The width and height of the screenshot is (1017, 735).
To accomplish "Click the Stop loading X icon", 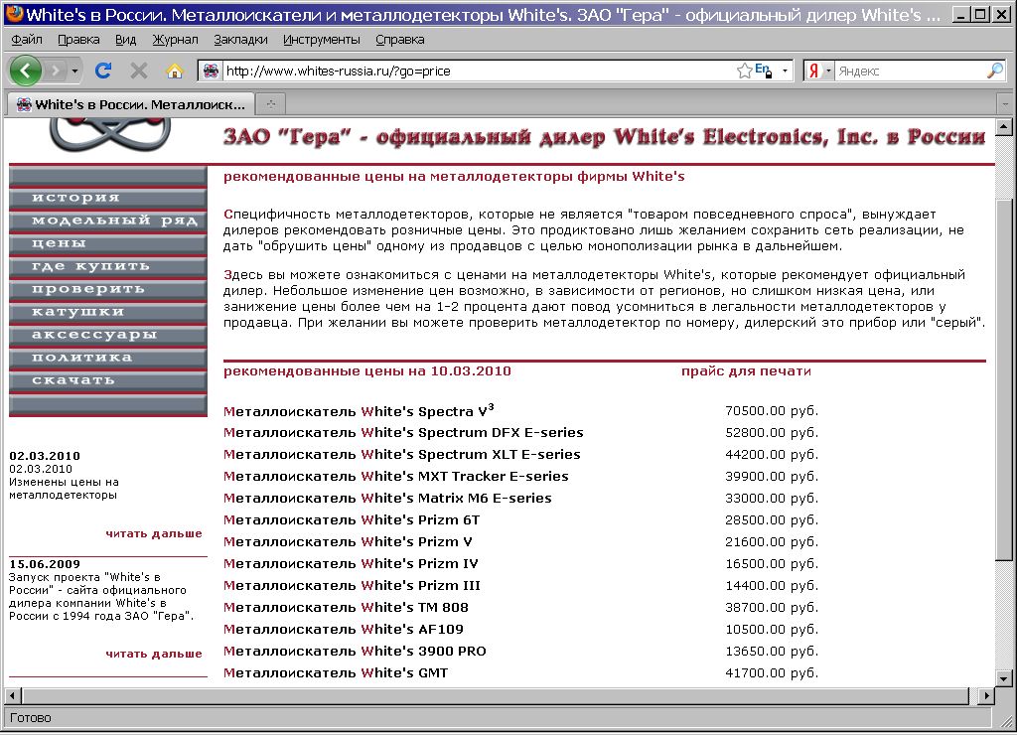I will point(139,71).
